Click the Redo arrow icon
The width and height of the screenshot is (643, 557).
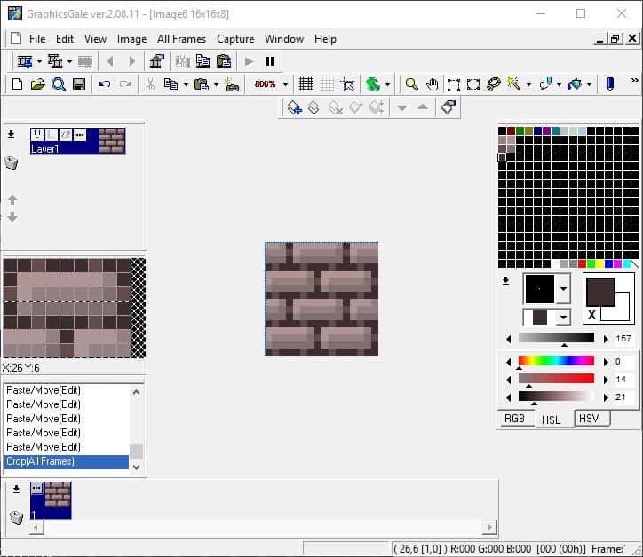coord(125,84)
